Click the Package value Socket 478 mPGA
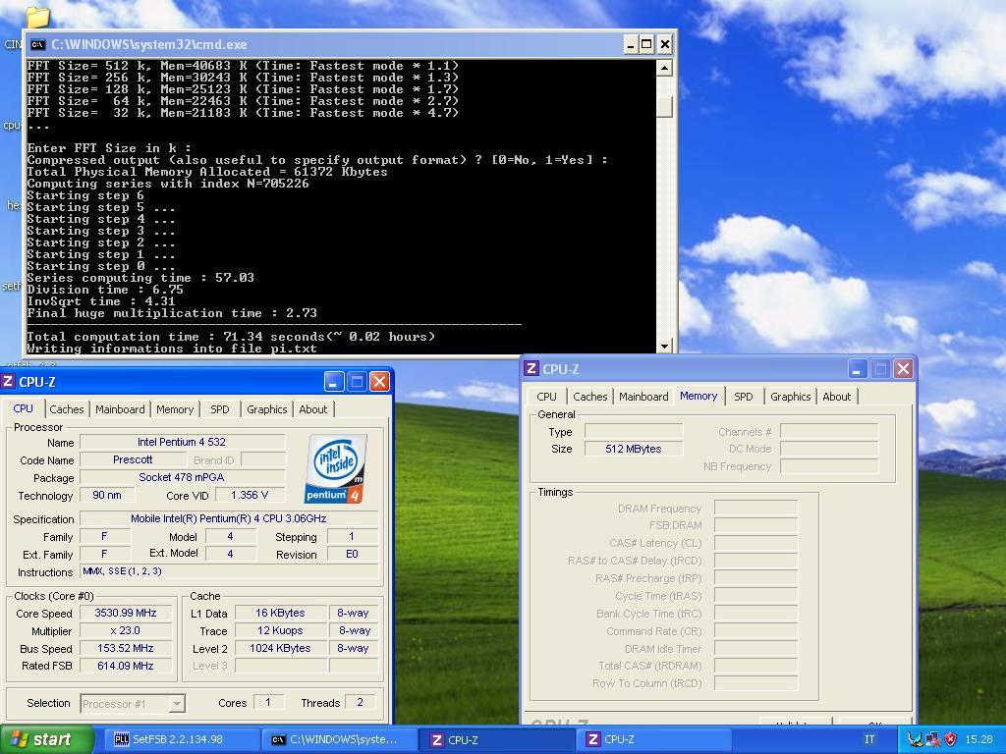Viewport: 1006px width, 754px height. point(182,477)
